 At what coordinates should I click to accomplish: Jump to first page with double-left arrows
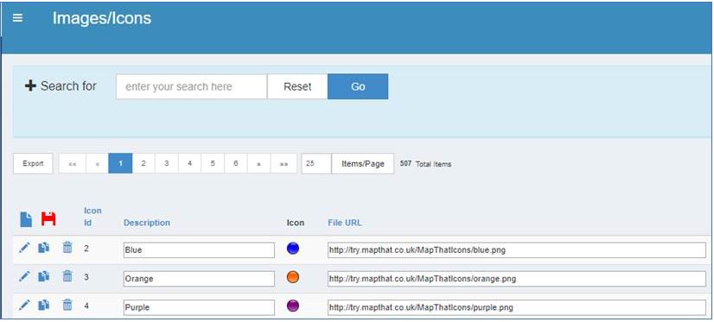73,163
